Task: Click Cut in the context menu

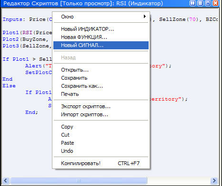Action: [x=101, y=135]
